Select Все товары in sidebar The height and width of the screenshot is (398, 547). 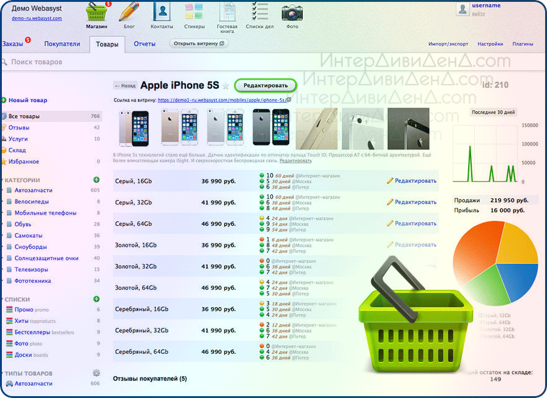click(52, 116)
